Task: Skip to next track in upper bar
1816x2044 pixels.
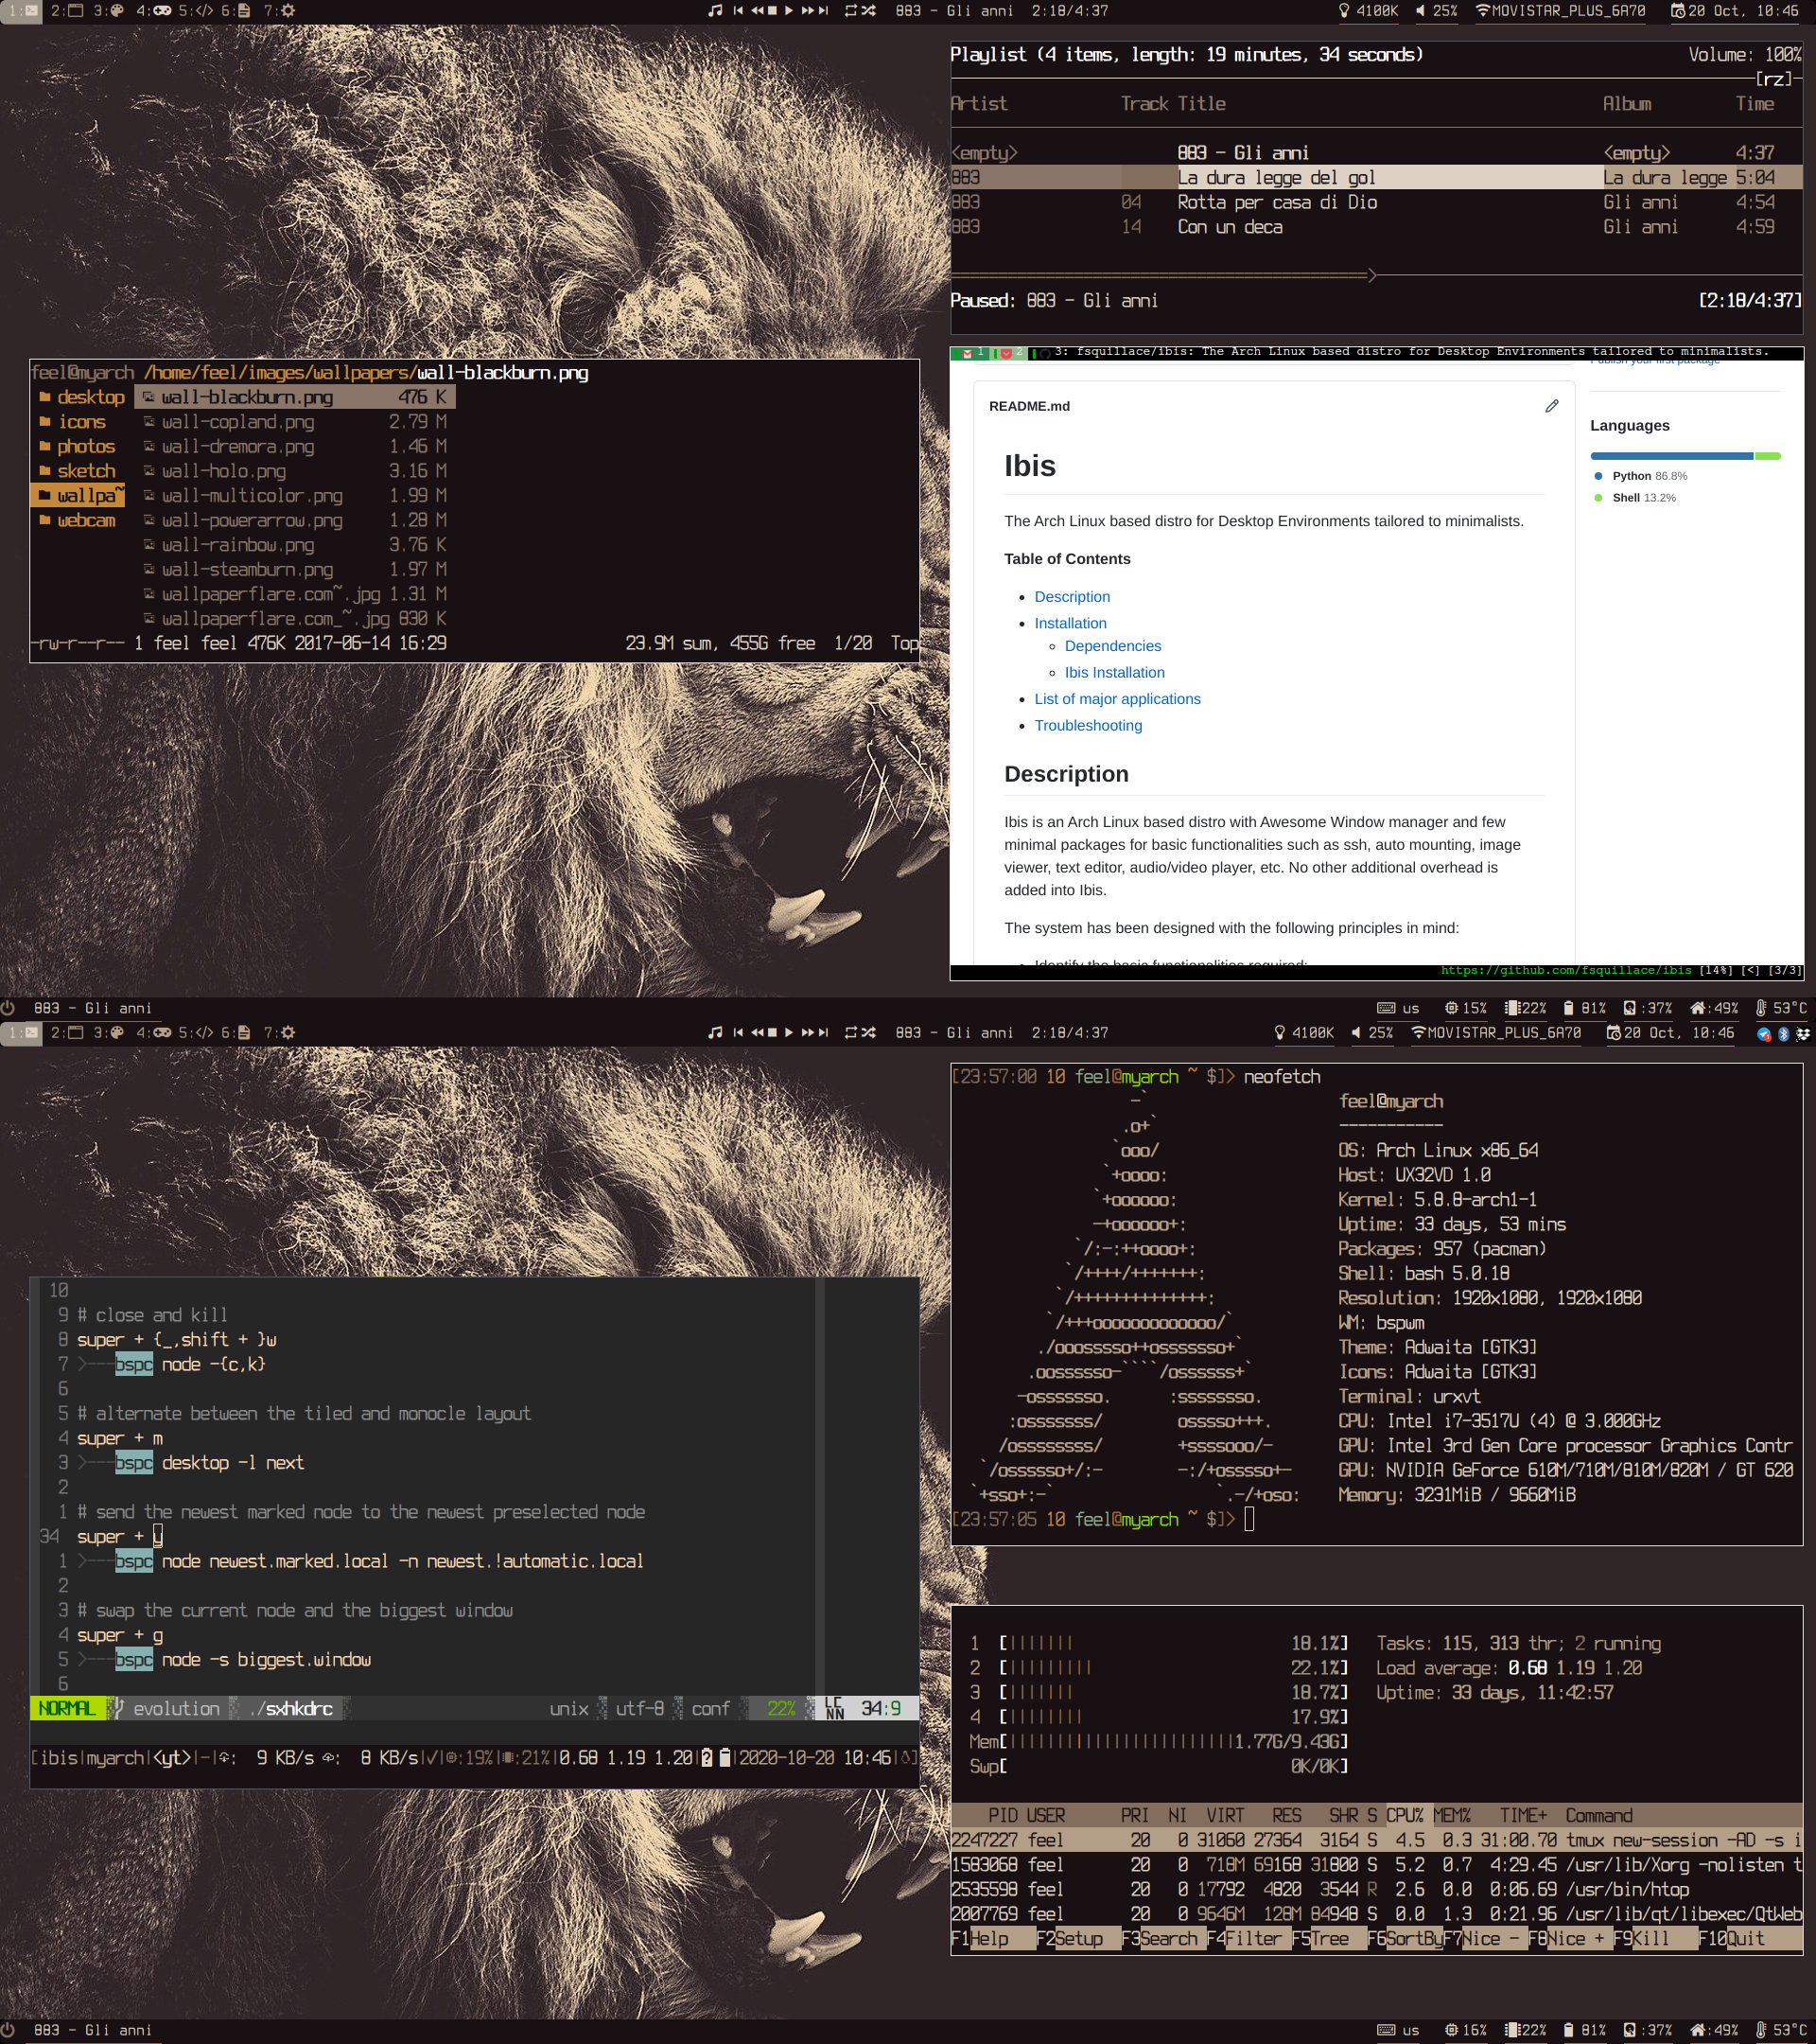Action: click(824, 11)
